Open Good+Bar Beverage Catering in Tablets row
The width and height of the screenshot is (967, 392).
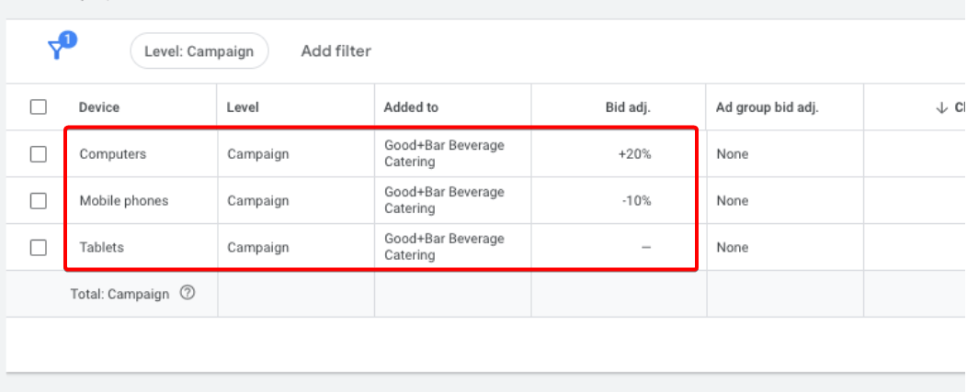point(444,248)
